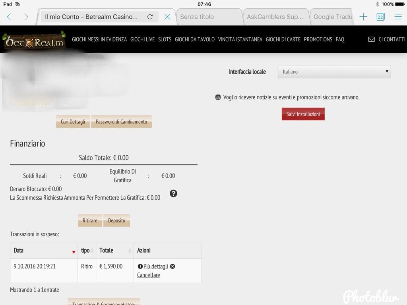
Task: Click the Curi Dettagli button
Action: (x=73, y=122)
